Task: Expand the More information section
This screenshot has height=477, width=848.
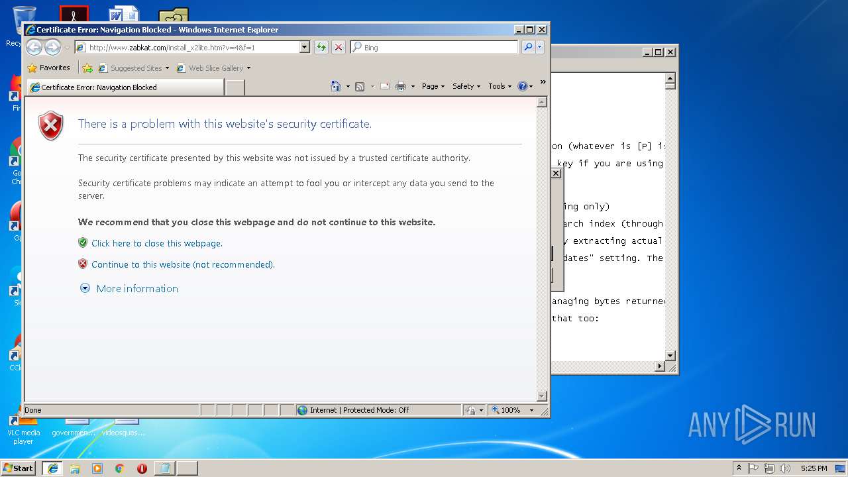Action: coord(137,288)
